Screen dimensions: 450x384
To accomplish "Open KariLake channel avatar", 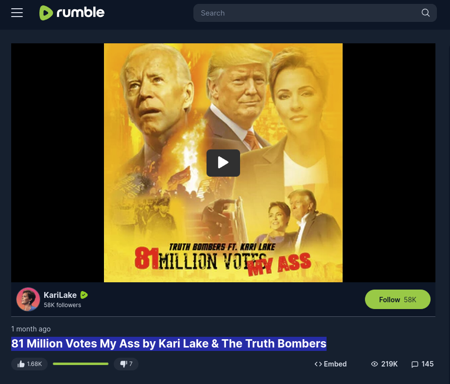I will (28, 299).
